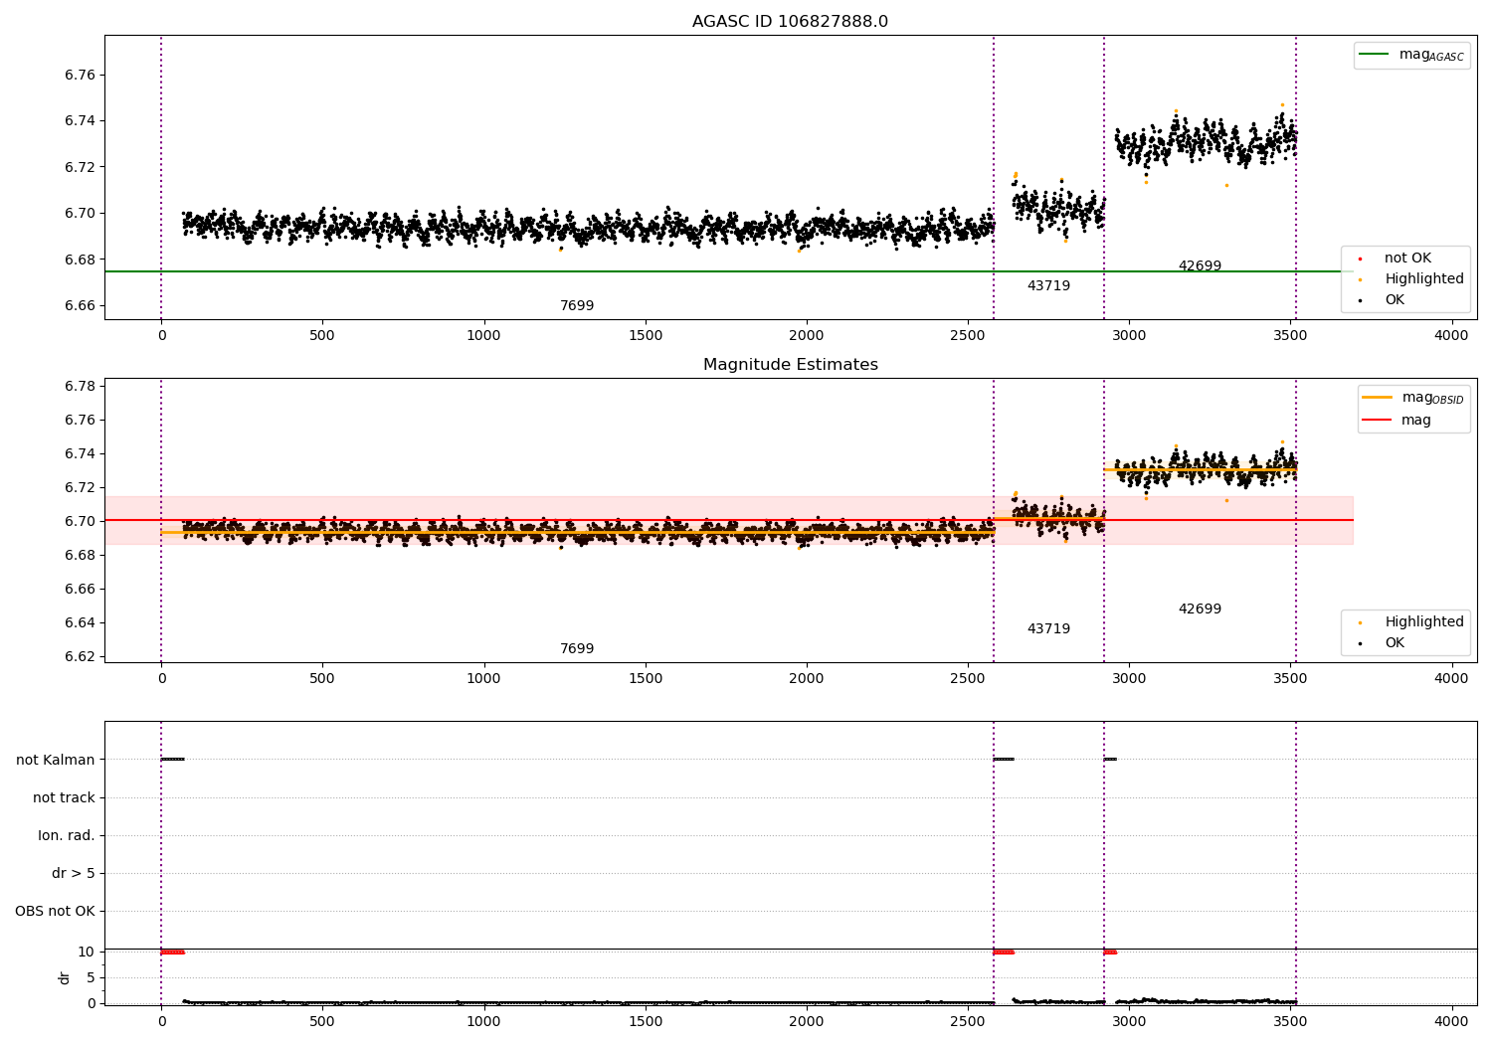Image resolution: width=1492 pixels, height=1044 pixels.
Task: Click the orange obsid 42699 mean line segment
Action: tap(1200, 469)
